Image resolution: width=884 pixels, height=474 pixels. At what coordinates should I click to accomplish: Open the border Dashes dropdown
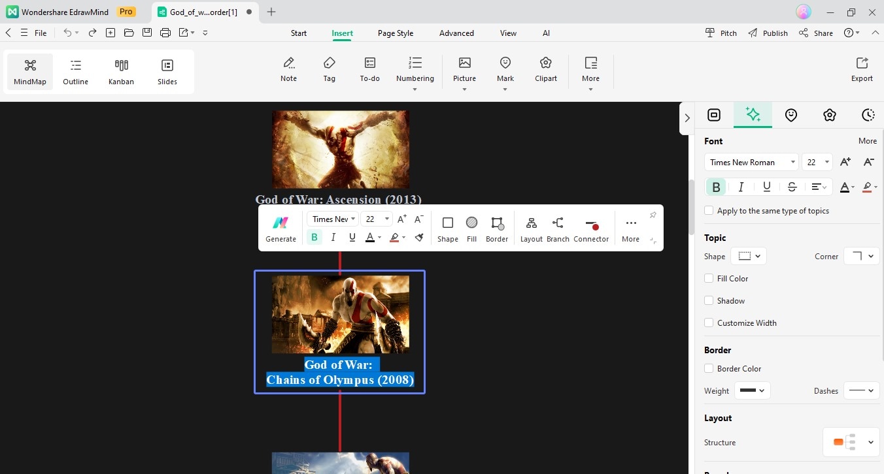click(861, 390)
